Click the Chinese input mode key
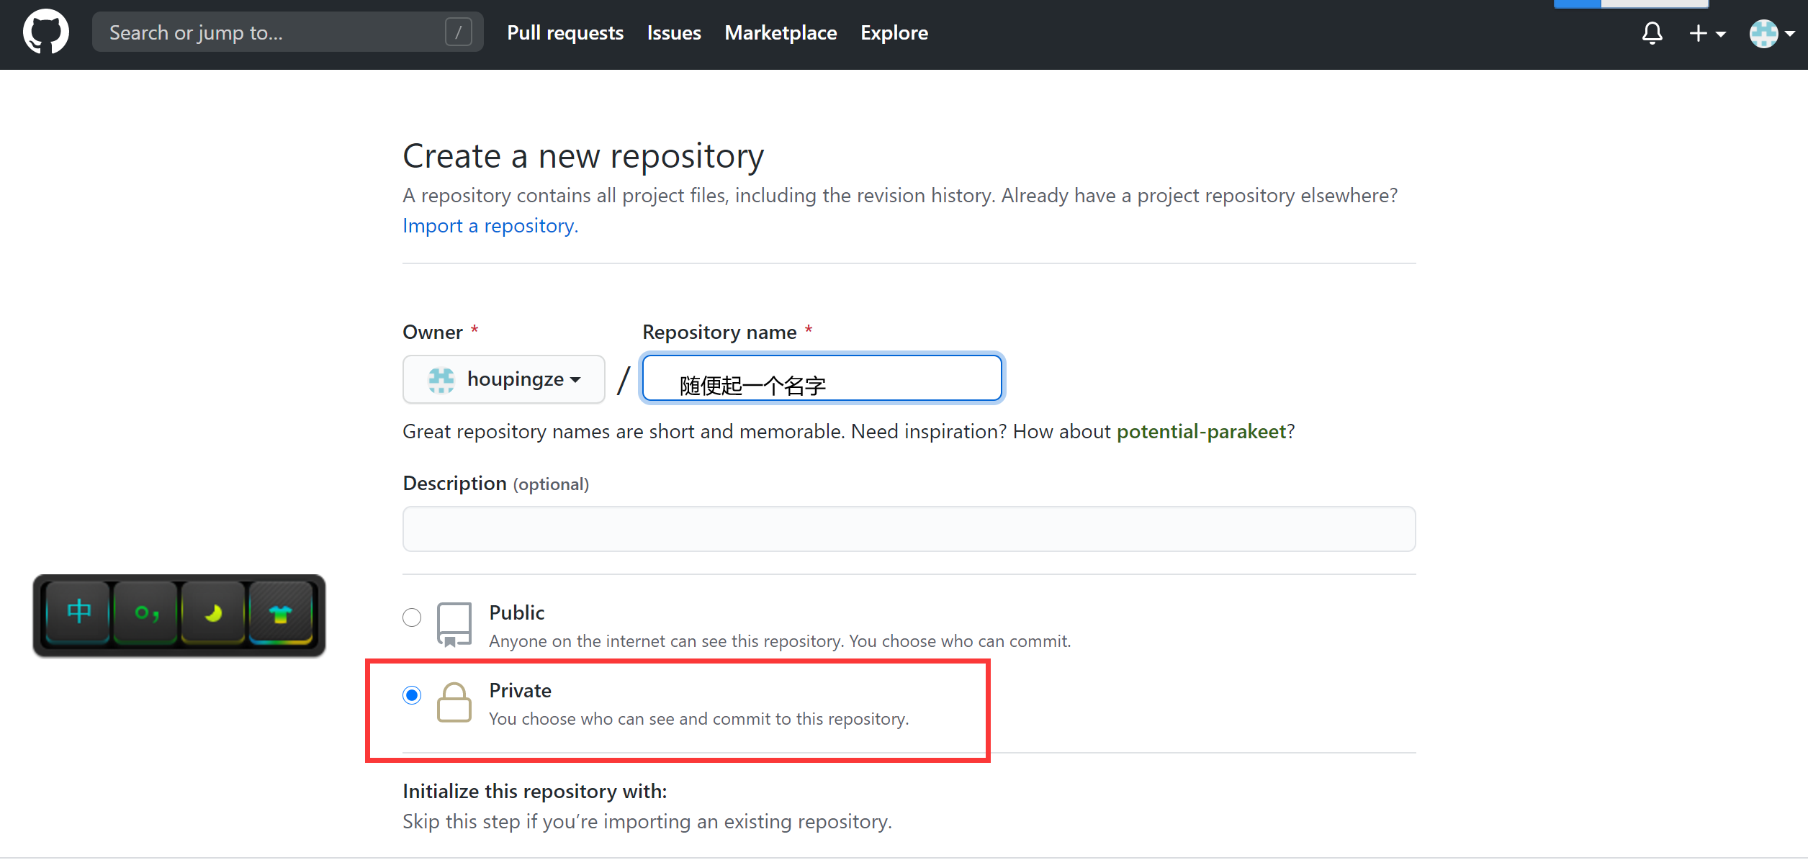This screenshot has height=860, width=1808. click(x=78, y=612)
